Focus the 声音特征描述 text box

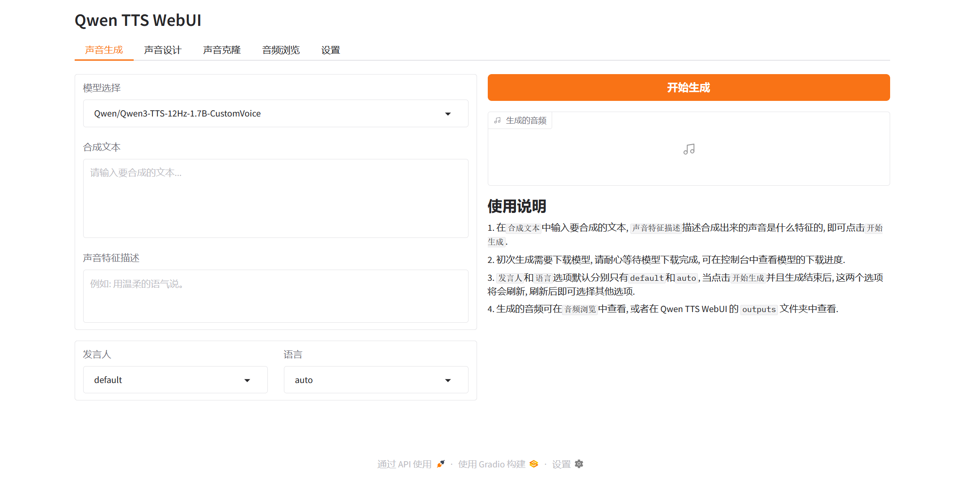[x=276, y=296]
